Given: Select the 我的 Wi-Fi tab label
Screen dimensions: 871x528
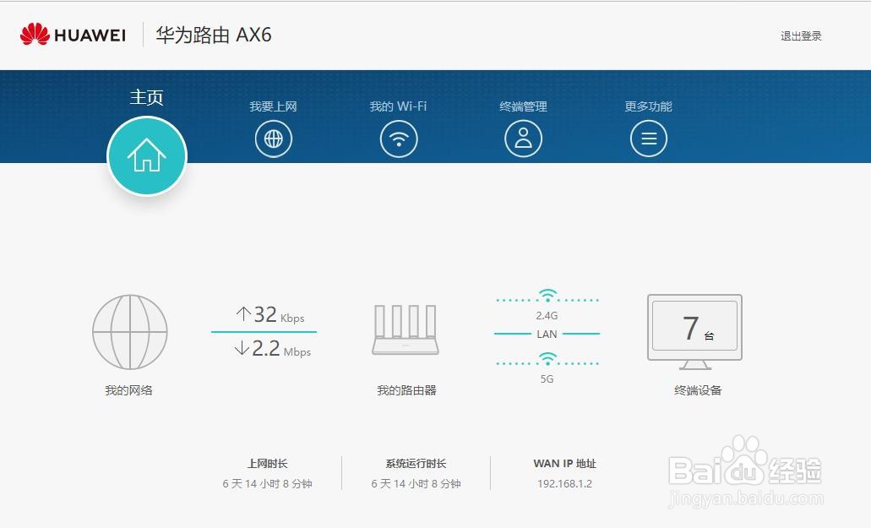Looking at the screenshot, I should click(398, 106).
